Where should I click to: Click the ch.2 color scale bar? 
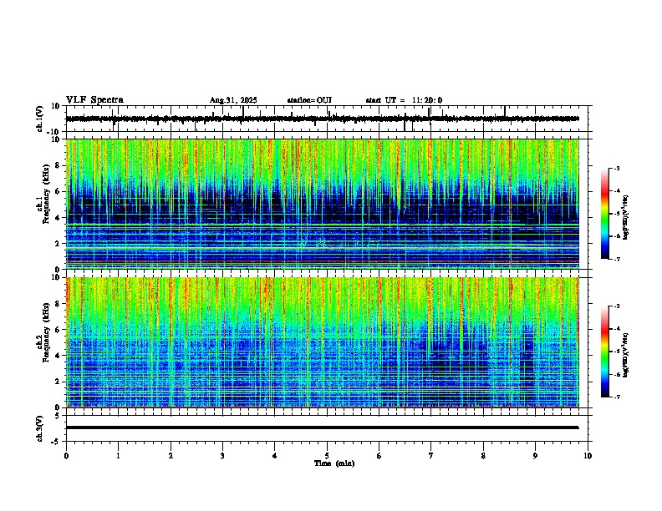pyautogui.click(x=605, y=352)
